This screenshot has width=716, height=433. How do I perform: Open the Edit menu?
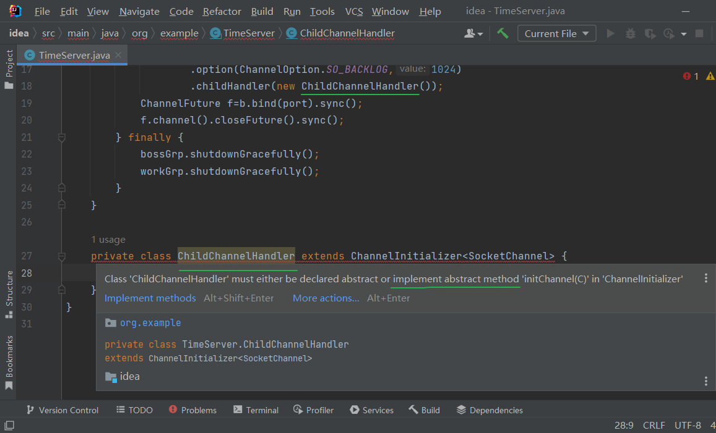pos(69,11)
